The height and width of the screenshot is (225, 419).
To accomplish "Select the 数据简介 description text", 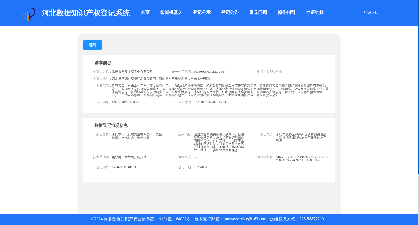I will pyautogui.click(x=301, y=137).
